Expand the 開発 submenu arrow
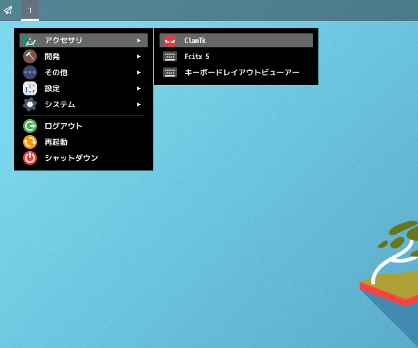The height and width of the screenshot is (348, 418). 139,56
